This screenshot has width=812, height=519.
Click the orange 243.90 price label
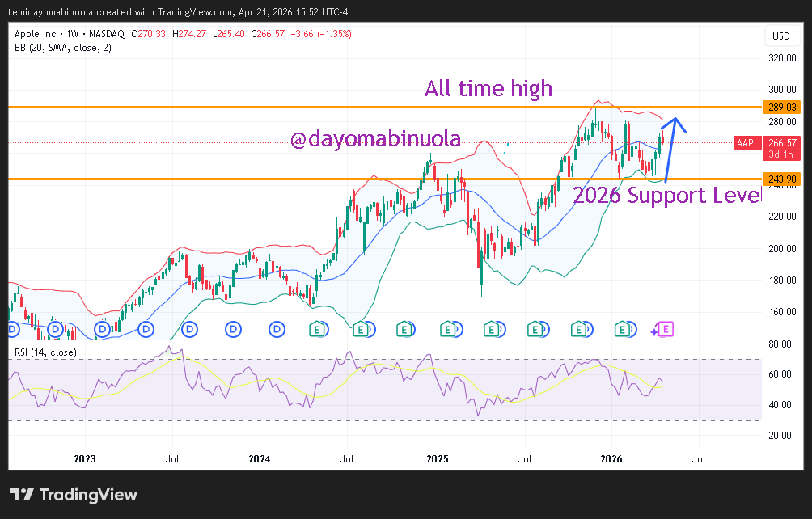point(782,179)
